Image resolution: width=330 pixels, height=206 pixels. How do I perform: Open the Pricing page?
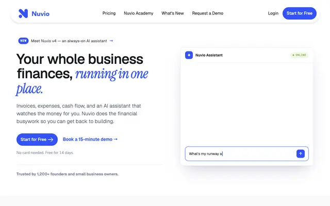point(109,13)
